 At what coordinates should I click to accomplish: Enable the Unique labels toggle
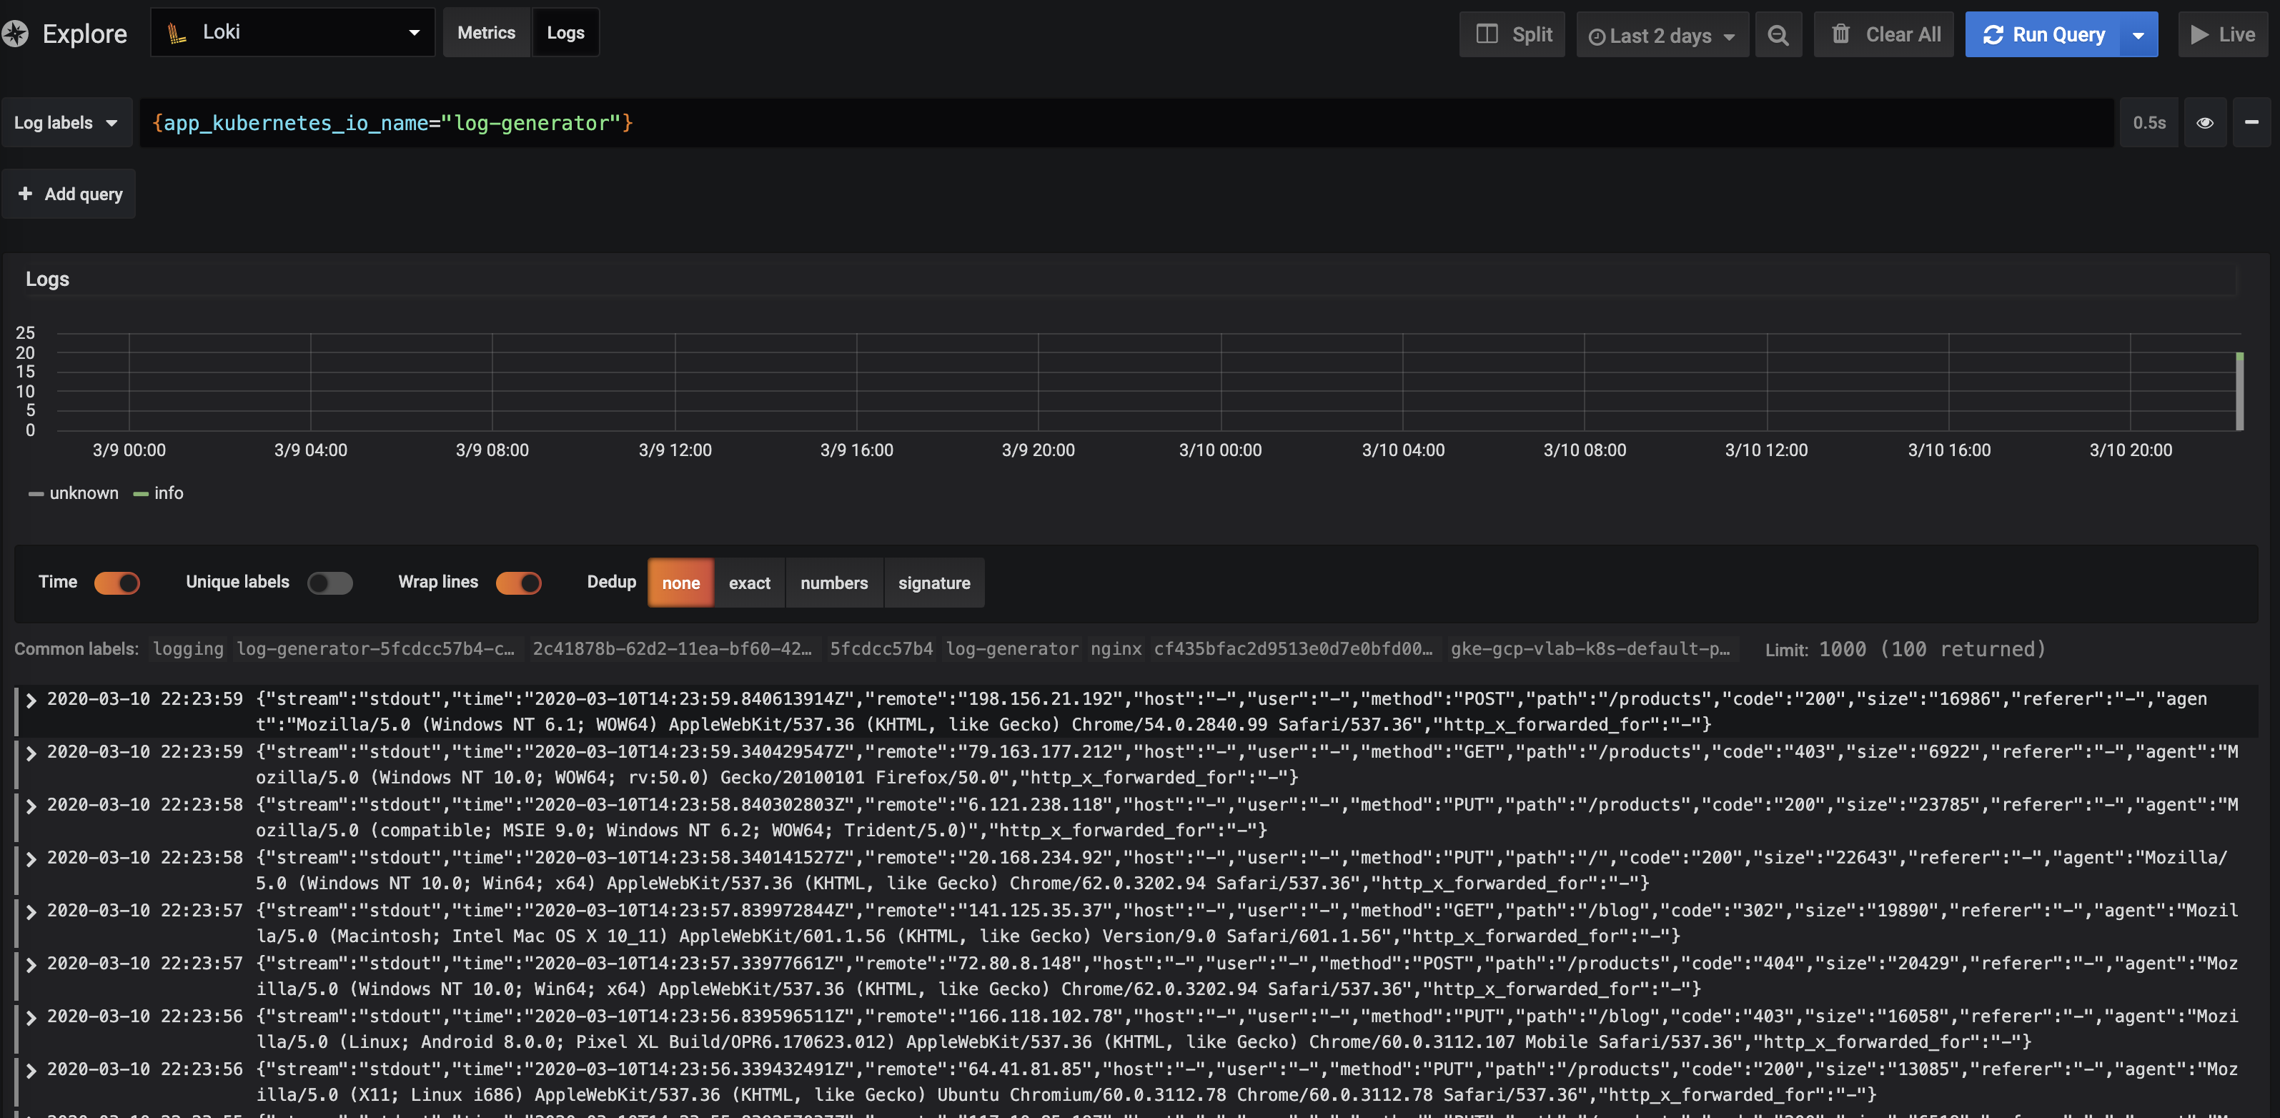click(329, 583)
